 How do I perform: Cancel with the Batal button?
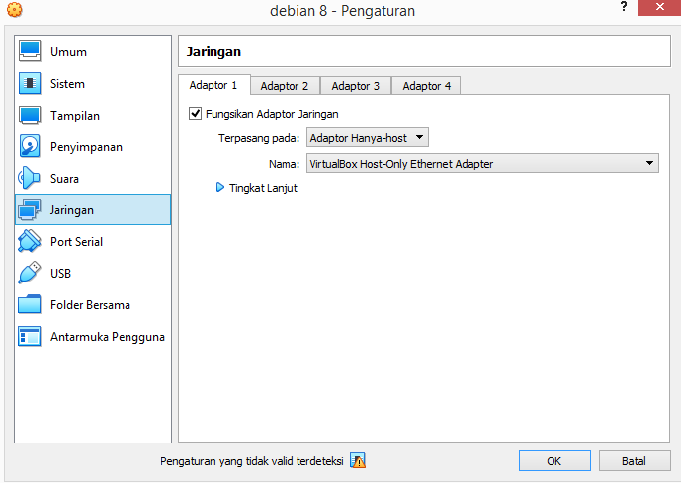[635, 461]
